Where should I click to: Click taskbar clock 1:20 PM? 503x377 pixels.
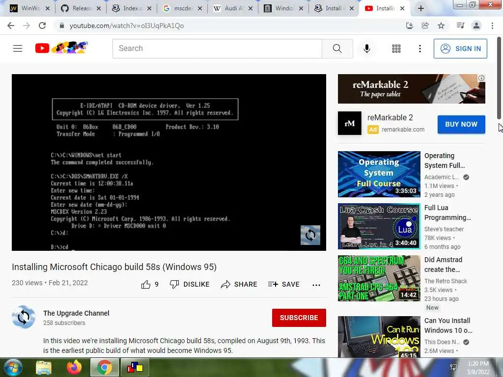(478, 364)
